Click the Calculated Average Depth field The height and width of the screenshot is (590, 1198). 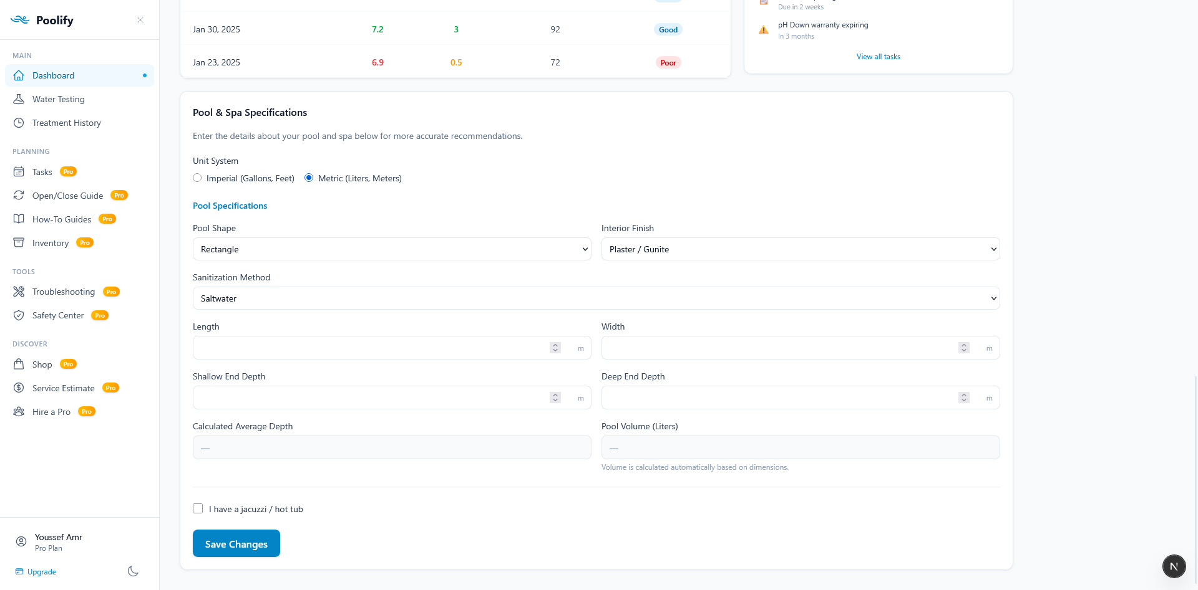(392, 447)
